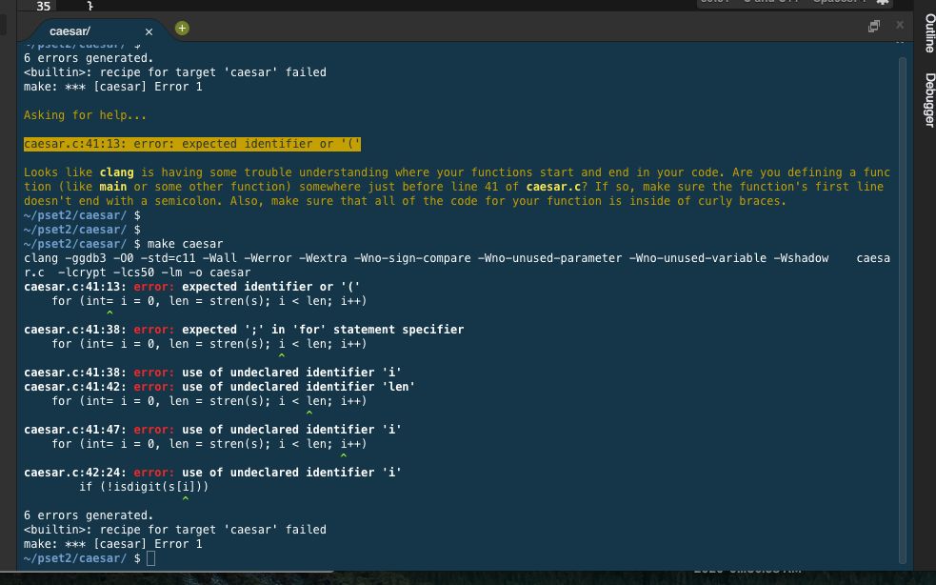Click the "Asking for help..." line
936x585 pixels.
(x=85, y=115)
